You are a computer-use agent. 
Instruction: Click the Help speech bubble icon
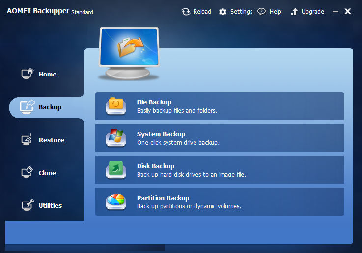[x=262, y=11]
